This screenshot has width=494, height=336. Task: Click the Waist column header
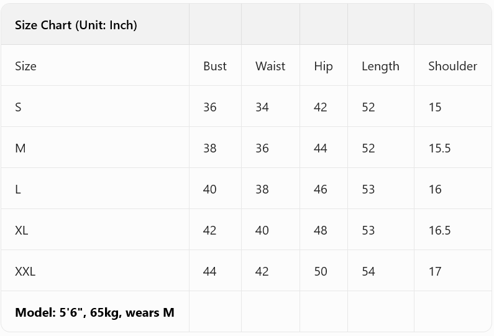click(270, 66)
